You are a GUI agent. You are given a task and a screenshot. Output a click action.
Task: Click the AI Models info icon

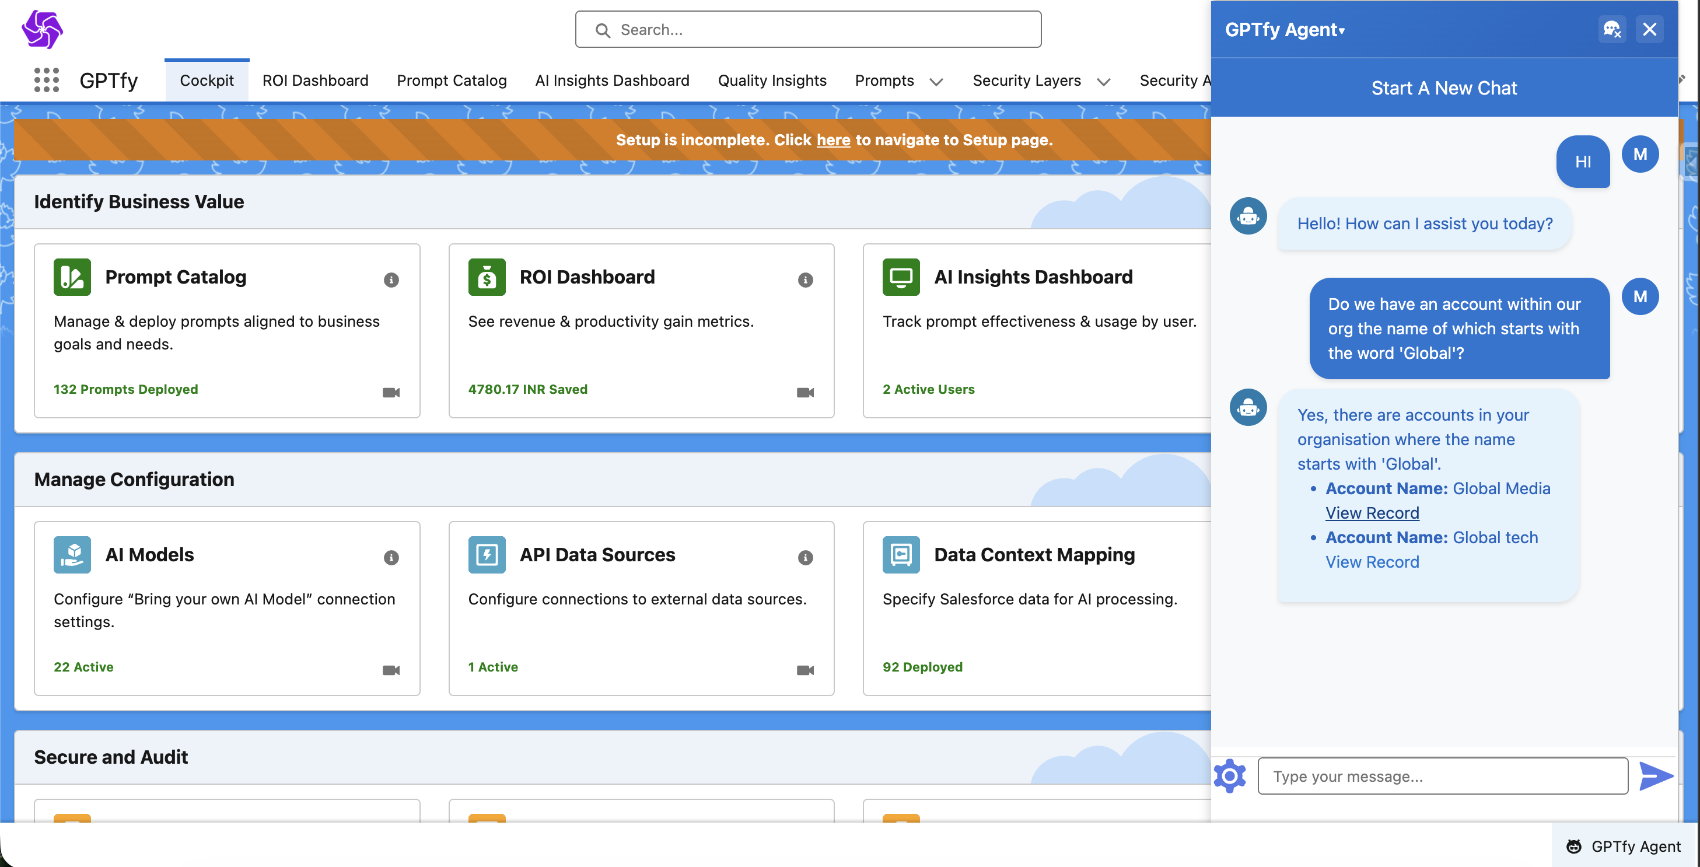tap(391, 558)
